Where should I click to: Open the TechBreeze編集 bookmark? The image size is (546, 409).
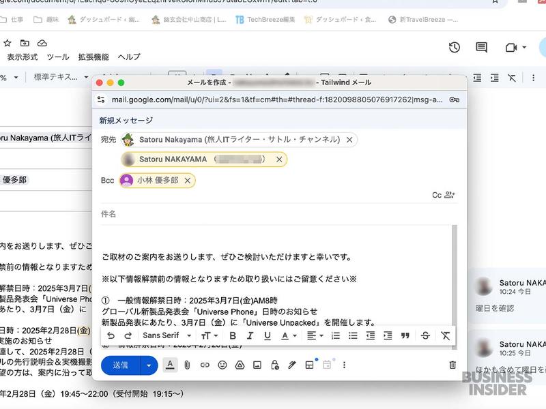265,20
